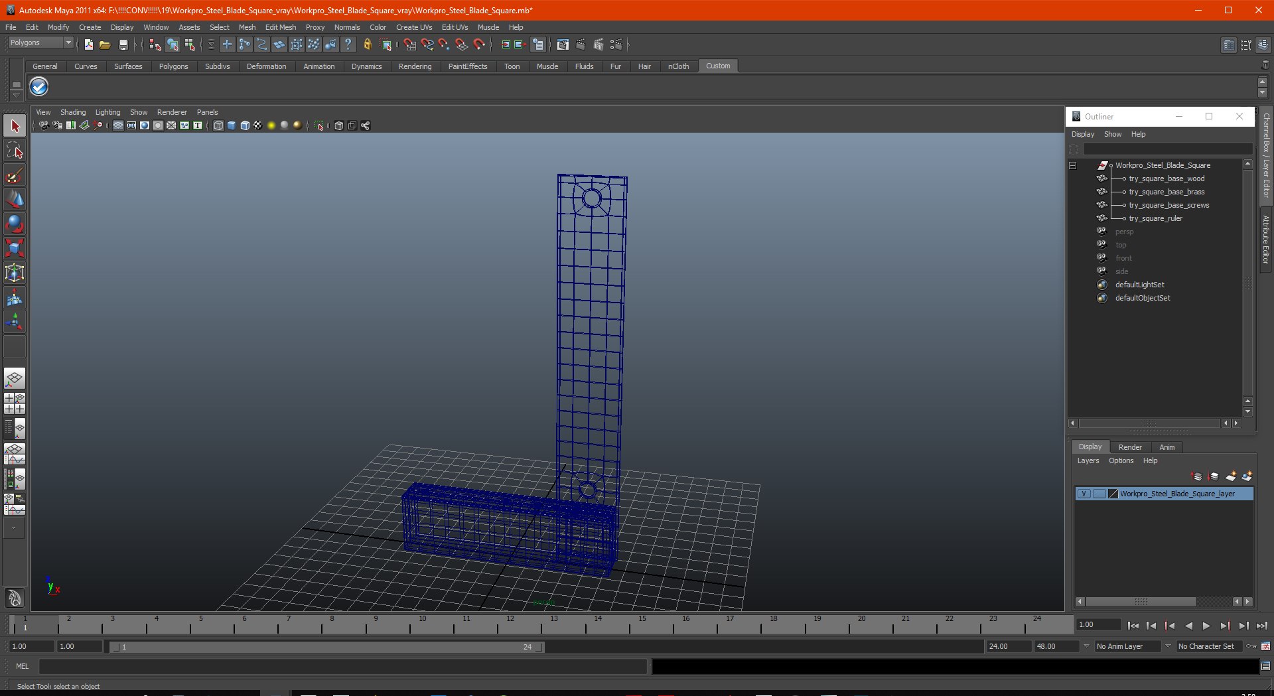Toggle smooth shade all in viewport toolbar
The height and width of the screenshot is (696, 1274).
232,125
